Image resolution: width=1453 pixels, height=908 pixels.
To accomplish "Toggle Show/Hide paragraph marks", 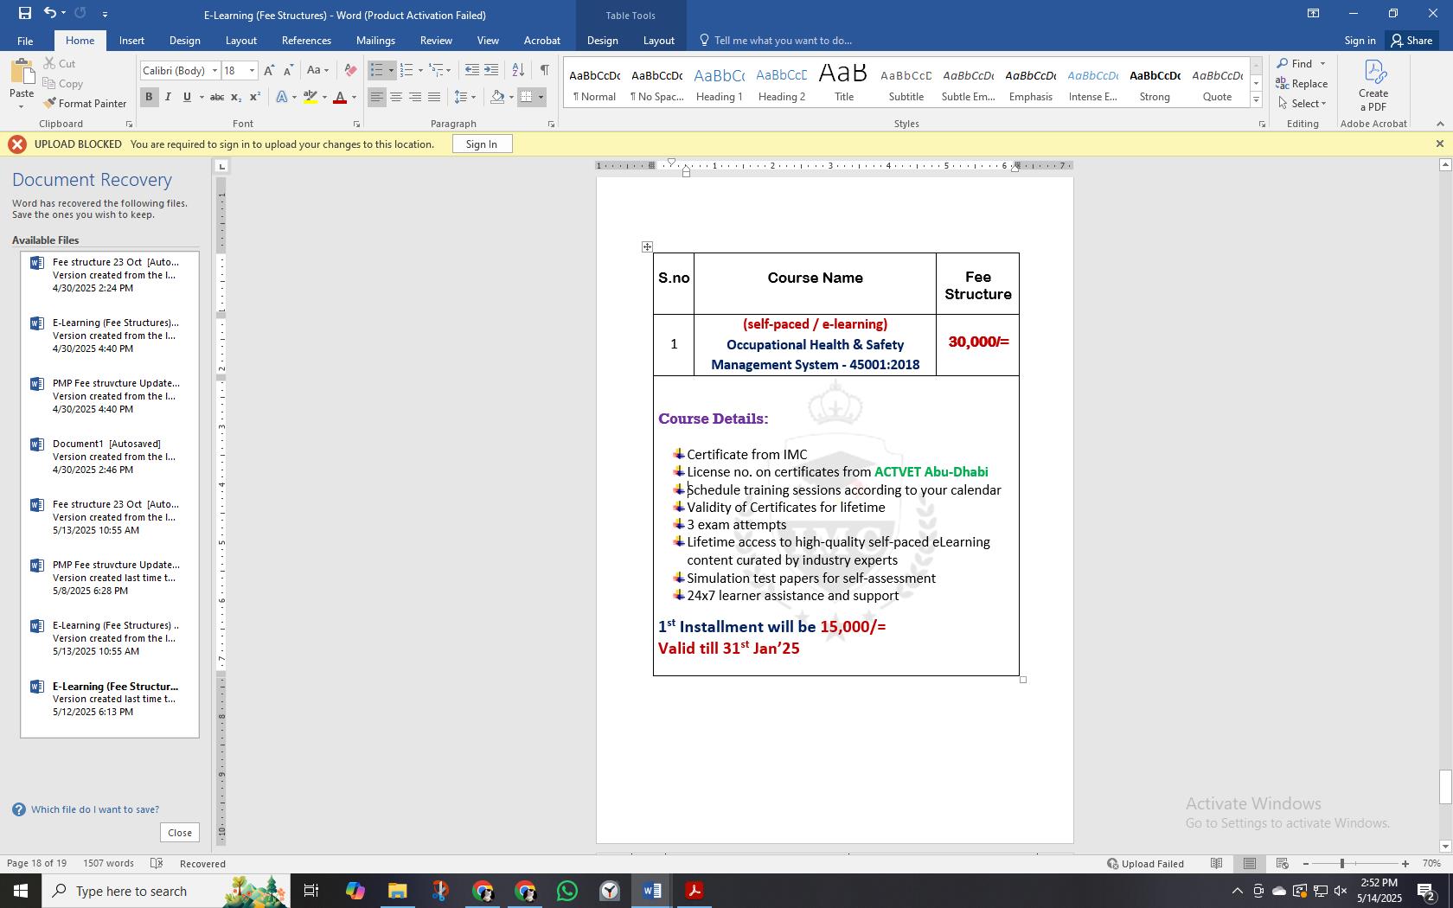I will (544, 71).
